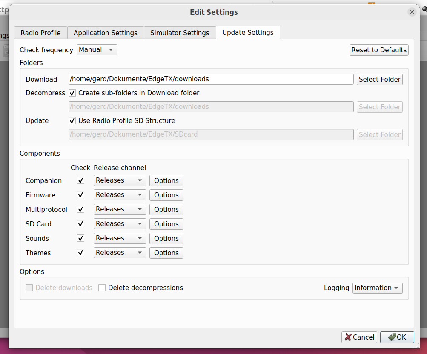The width and height of the screenshot is (427, 354).
Task: Switch to the Simulator Settings tab
Action: (180, 33)
